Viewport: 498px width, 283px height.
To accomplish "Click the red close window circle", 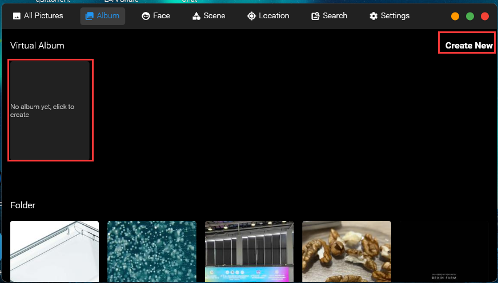I will point(485,16).
